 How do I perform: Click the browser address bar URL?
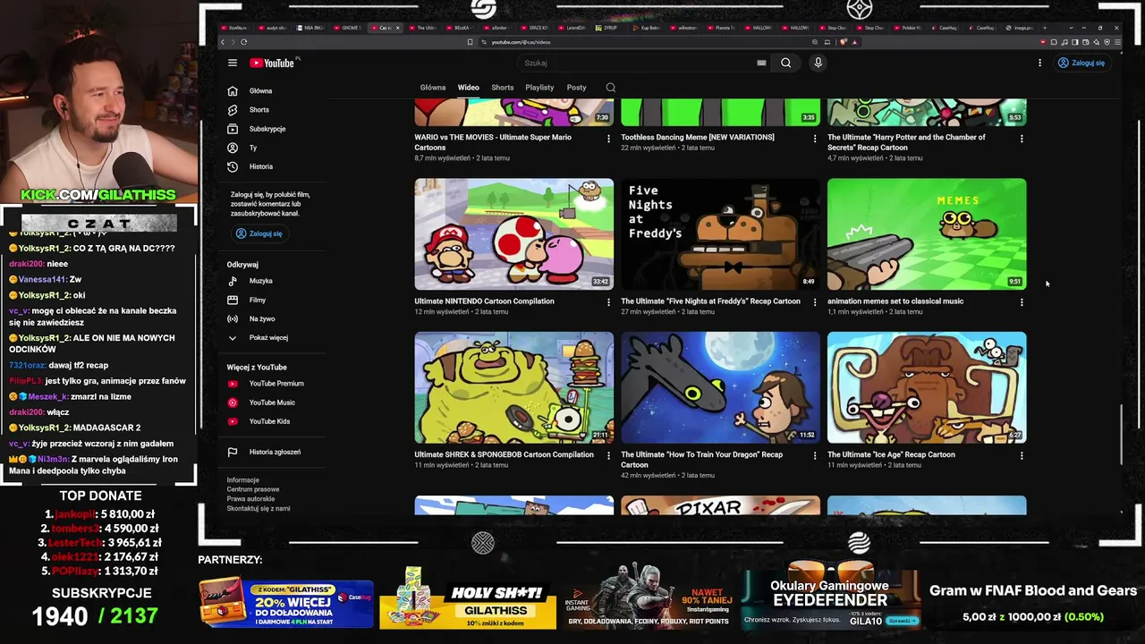click(521, 42)
